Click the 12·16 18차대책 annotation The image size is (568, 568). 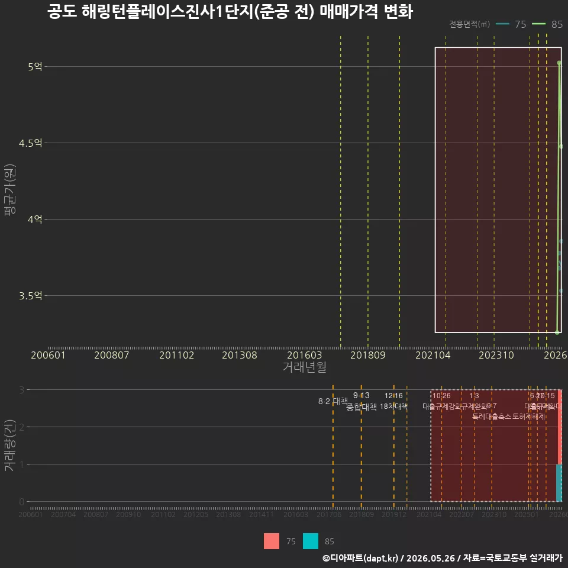tap(394, 401)
